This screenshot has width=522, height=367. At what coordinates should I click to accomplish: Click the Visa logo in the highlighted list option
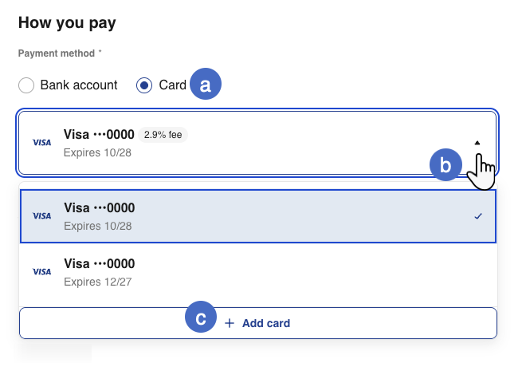[x=41, y=216]
